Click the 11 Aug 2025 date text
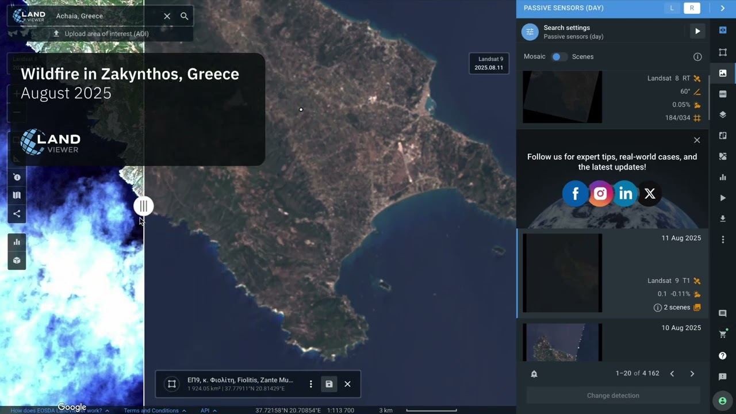 point(681,238)
